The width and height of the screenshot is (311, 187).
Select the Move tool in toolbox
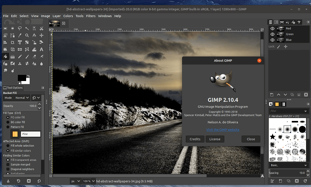point(41,35)
